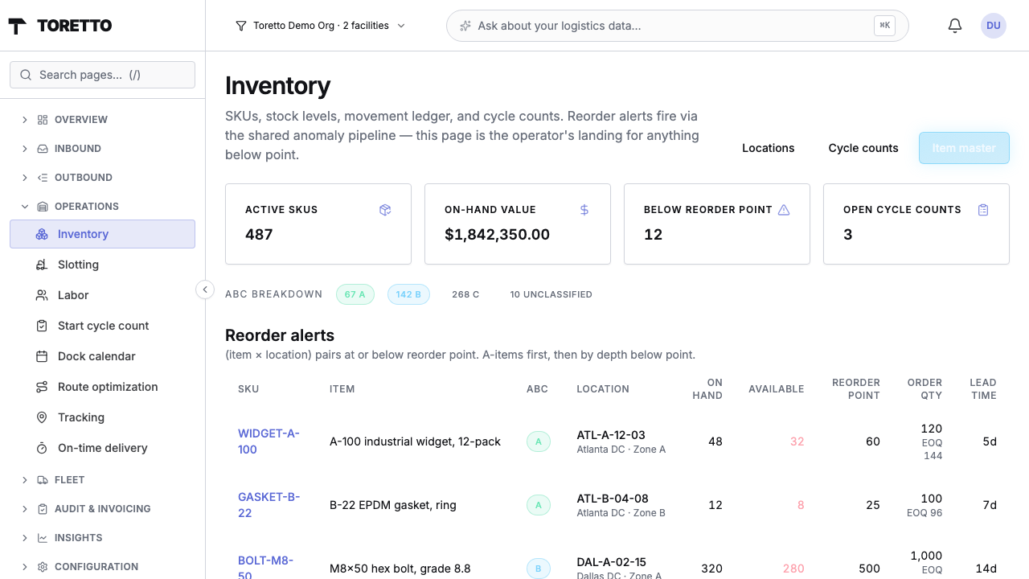Image resolution: width=1029 pixels, height=579 pixels.
Task: Click the Route optimization icon
Action: click(x=42, y=387)
